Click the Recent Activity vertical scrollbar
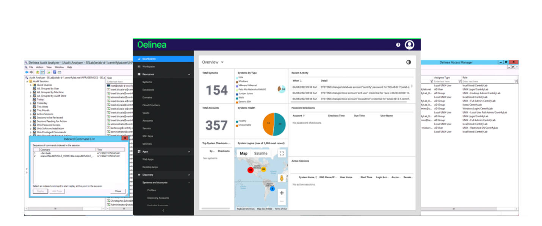This screenshot has height=226, width=542. 412,86
